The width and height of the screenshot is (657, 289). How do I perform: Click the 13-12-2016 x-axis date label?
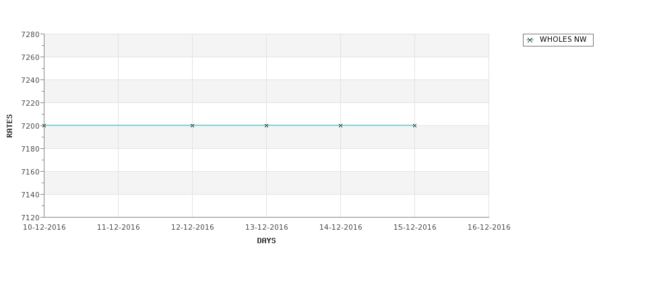[x=266, y=228]
